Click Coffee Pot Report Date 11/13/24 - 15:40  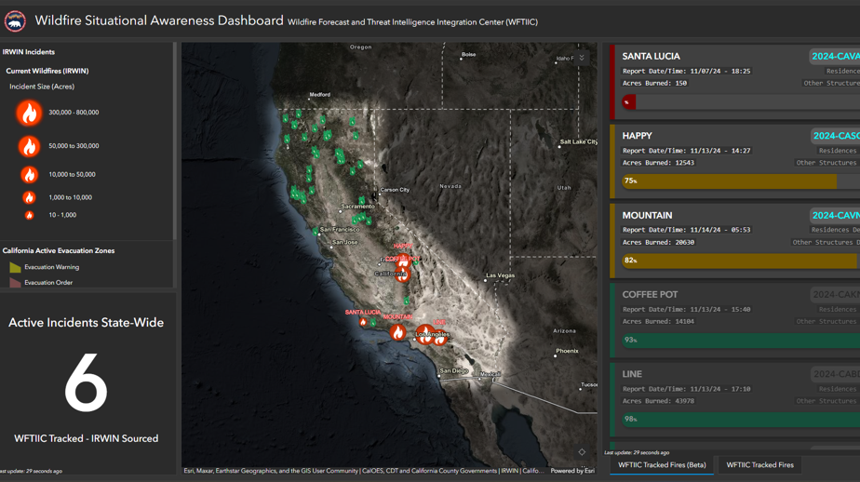click(x=686, y=310)
